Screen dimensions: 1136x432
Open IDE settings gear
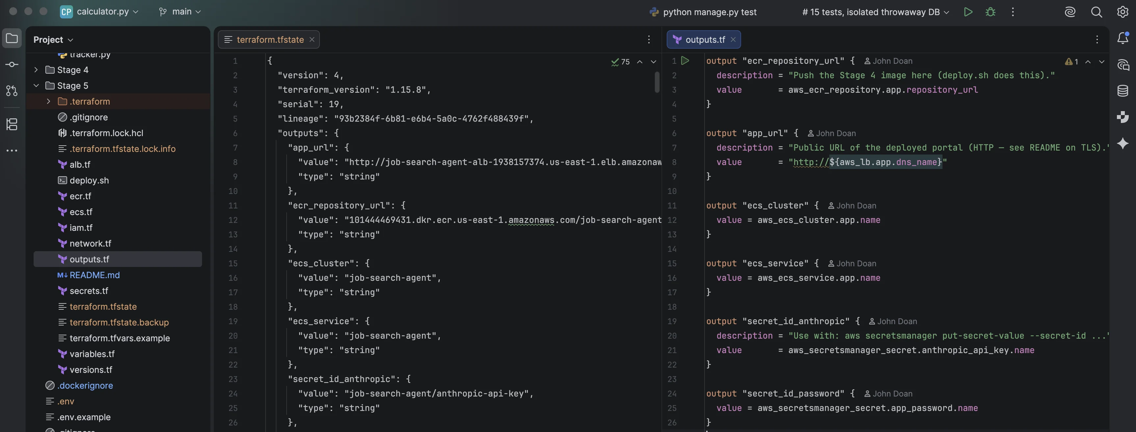coord(1123,12)
